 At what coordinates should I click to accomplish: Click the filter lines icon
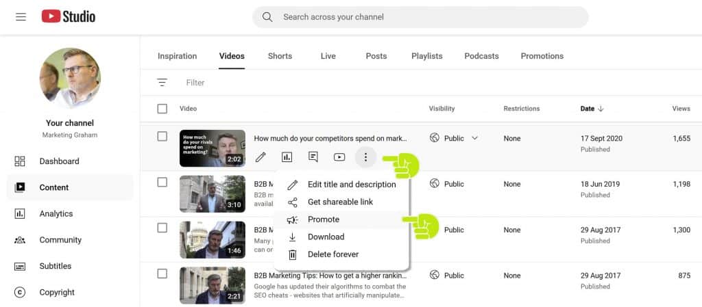(x=162, y=83)
